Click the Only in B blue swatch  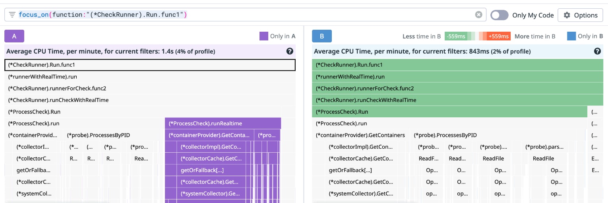(571, 36)
